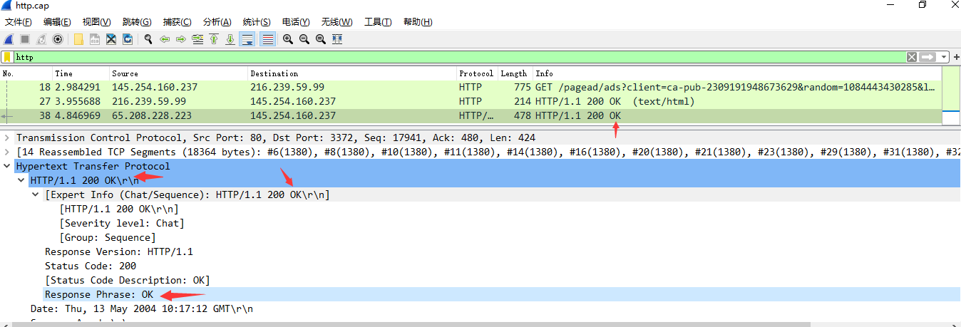Collapse the Hypertext Transfer Protocol tree
This screenshot has width=961, height=327.
point(7,166)
